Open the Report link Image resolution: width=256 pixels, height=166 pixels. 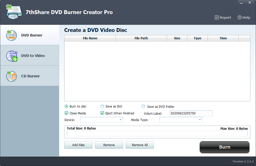coord(223,17)
